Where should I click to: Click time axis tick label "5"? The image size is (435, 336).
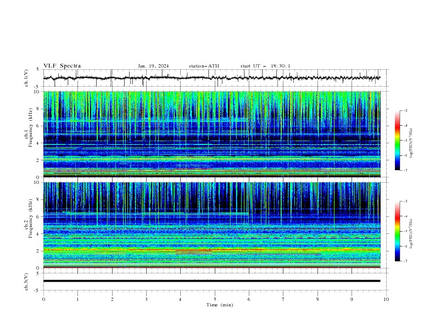(215, 299)
